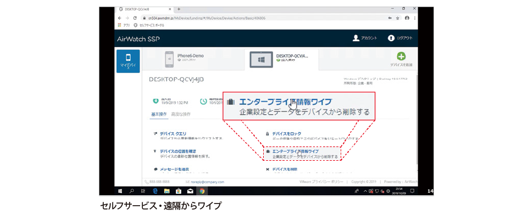528x220 pixels.
Task: Click the browser forward arrow
Action: coord(127,18)
